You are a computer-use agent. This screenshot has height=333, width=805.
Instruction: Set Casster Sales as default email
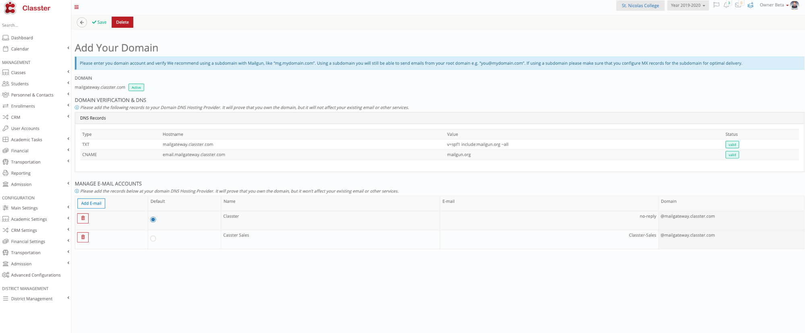[x=153, y=238]
